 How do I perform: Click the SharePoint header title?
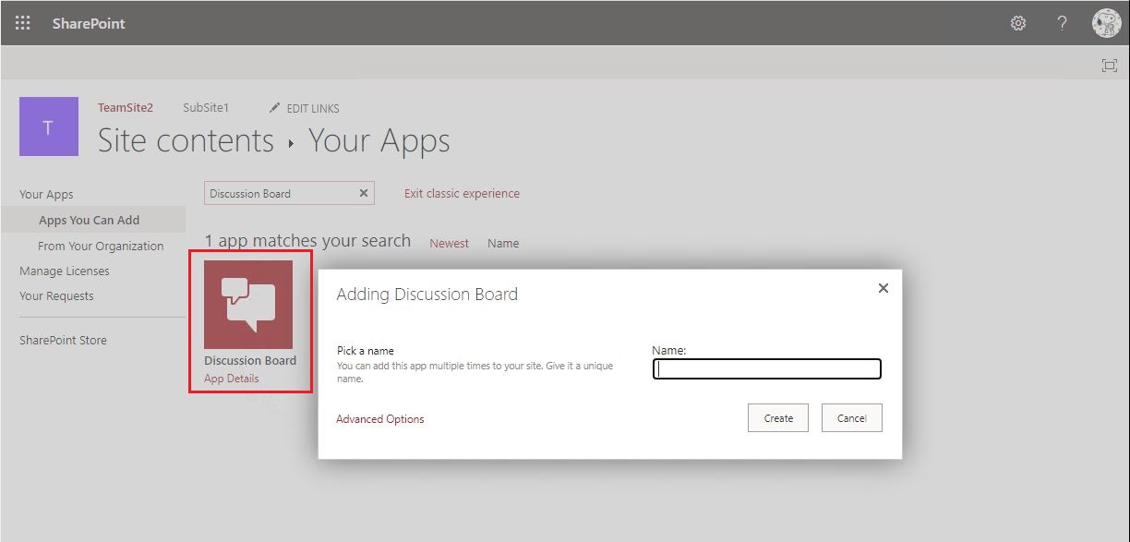point(89,23)
